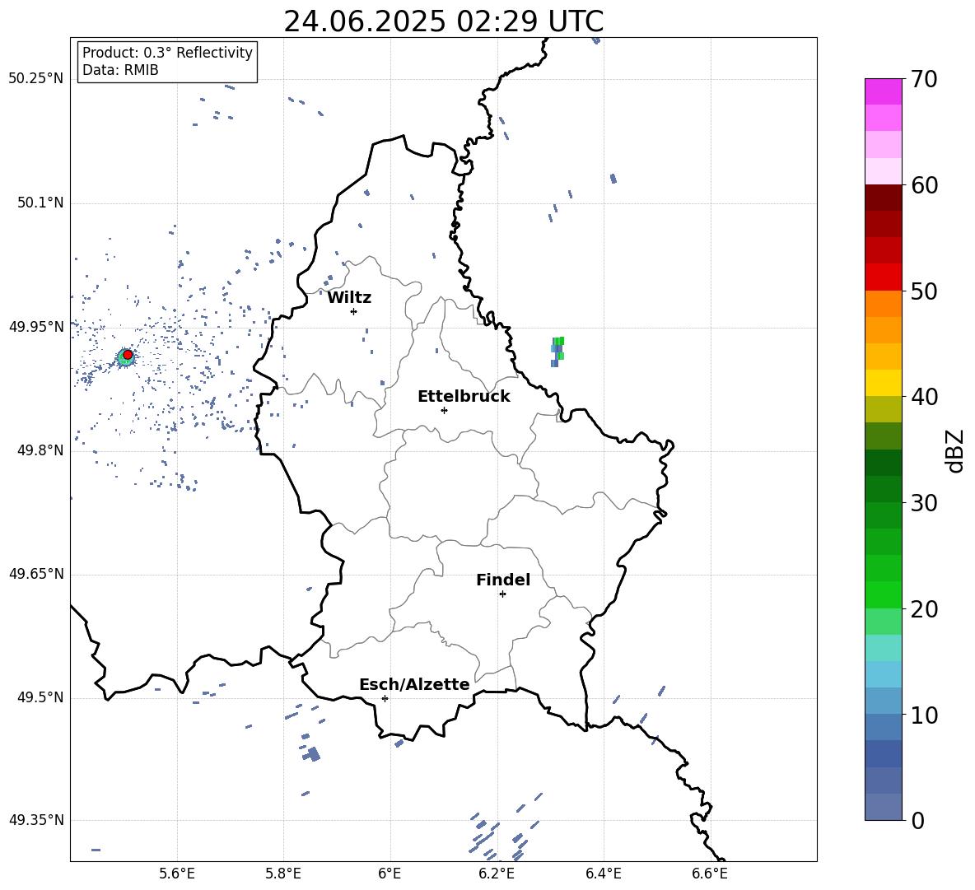
Task: Click the 50.25°N latitude label
Action: [x=36, y=79]
